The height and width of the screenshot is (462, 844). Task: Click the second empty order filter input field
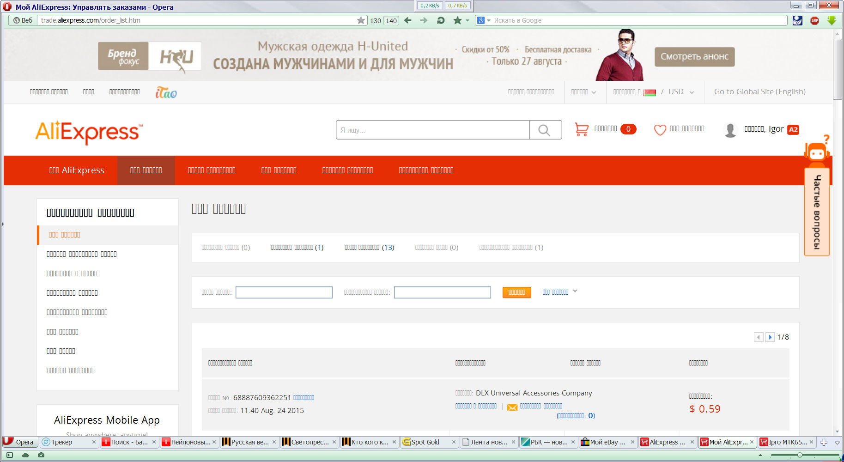443,292
